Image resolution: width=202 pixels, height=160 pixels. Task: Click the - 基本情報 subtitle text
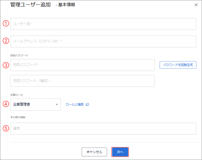tap(65, 5)
